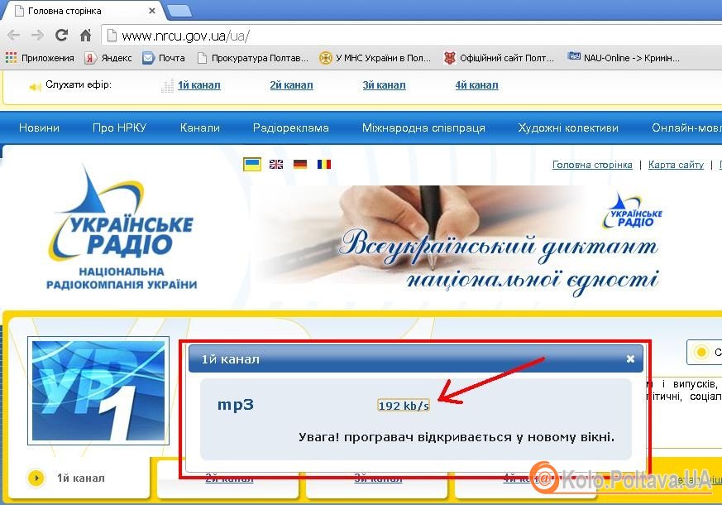Open the Міжнародна співпраця menu item
Image resolution: width=722 pixels, height=505 pixels.
coord(423,127)
